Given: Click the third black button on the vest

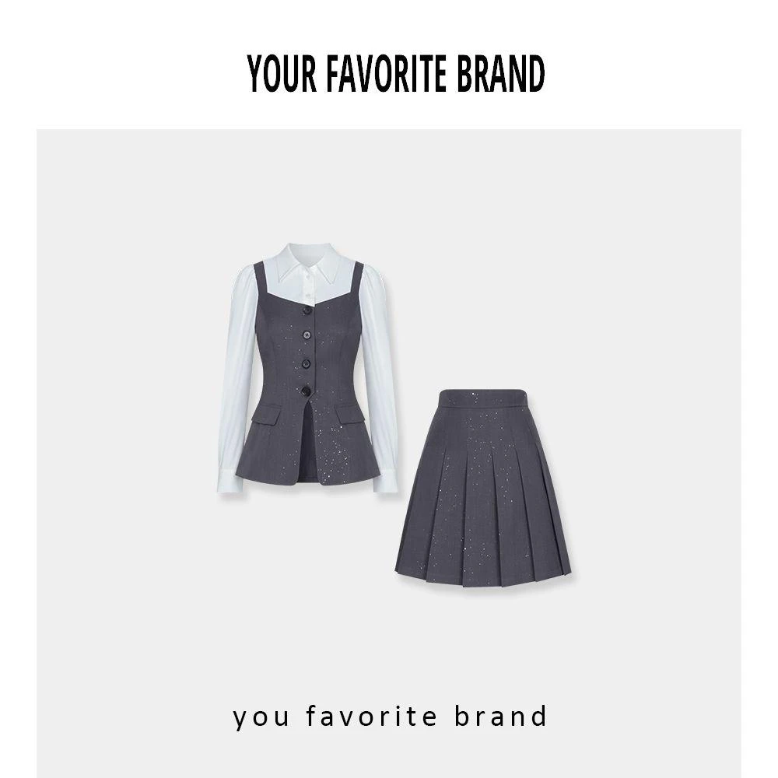Looking at the screenshot, I should point(306,363).
